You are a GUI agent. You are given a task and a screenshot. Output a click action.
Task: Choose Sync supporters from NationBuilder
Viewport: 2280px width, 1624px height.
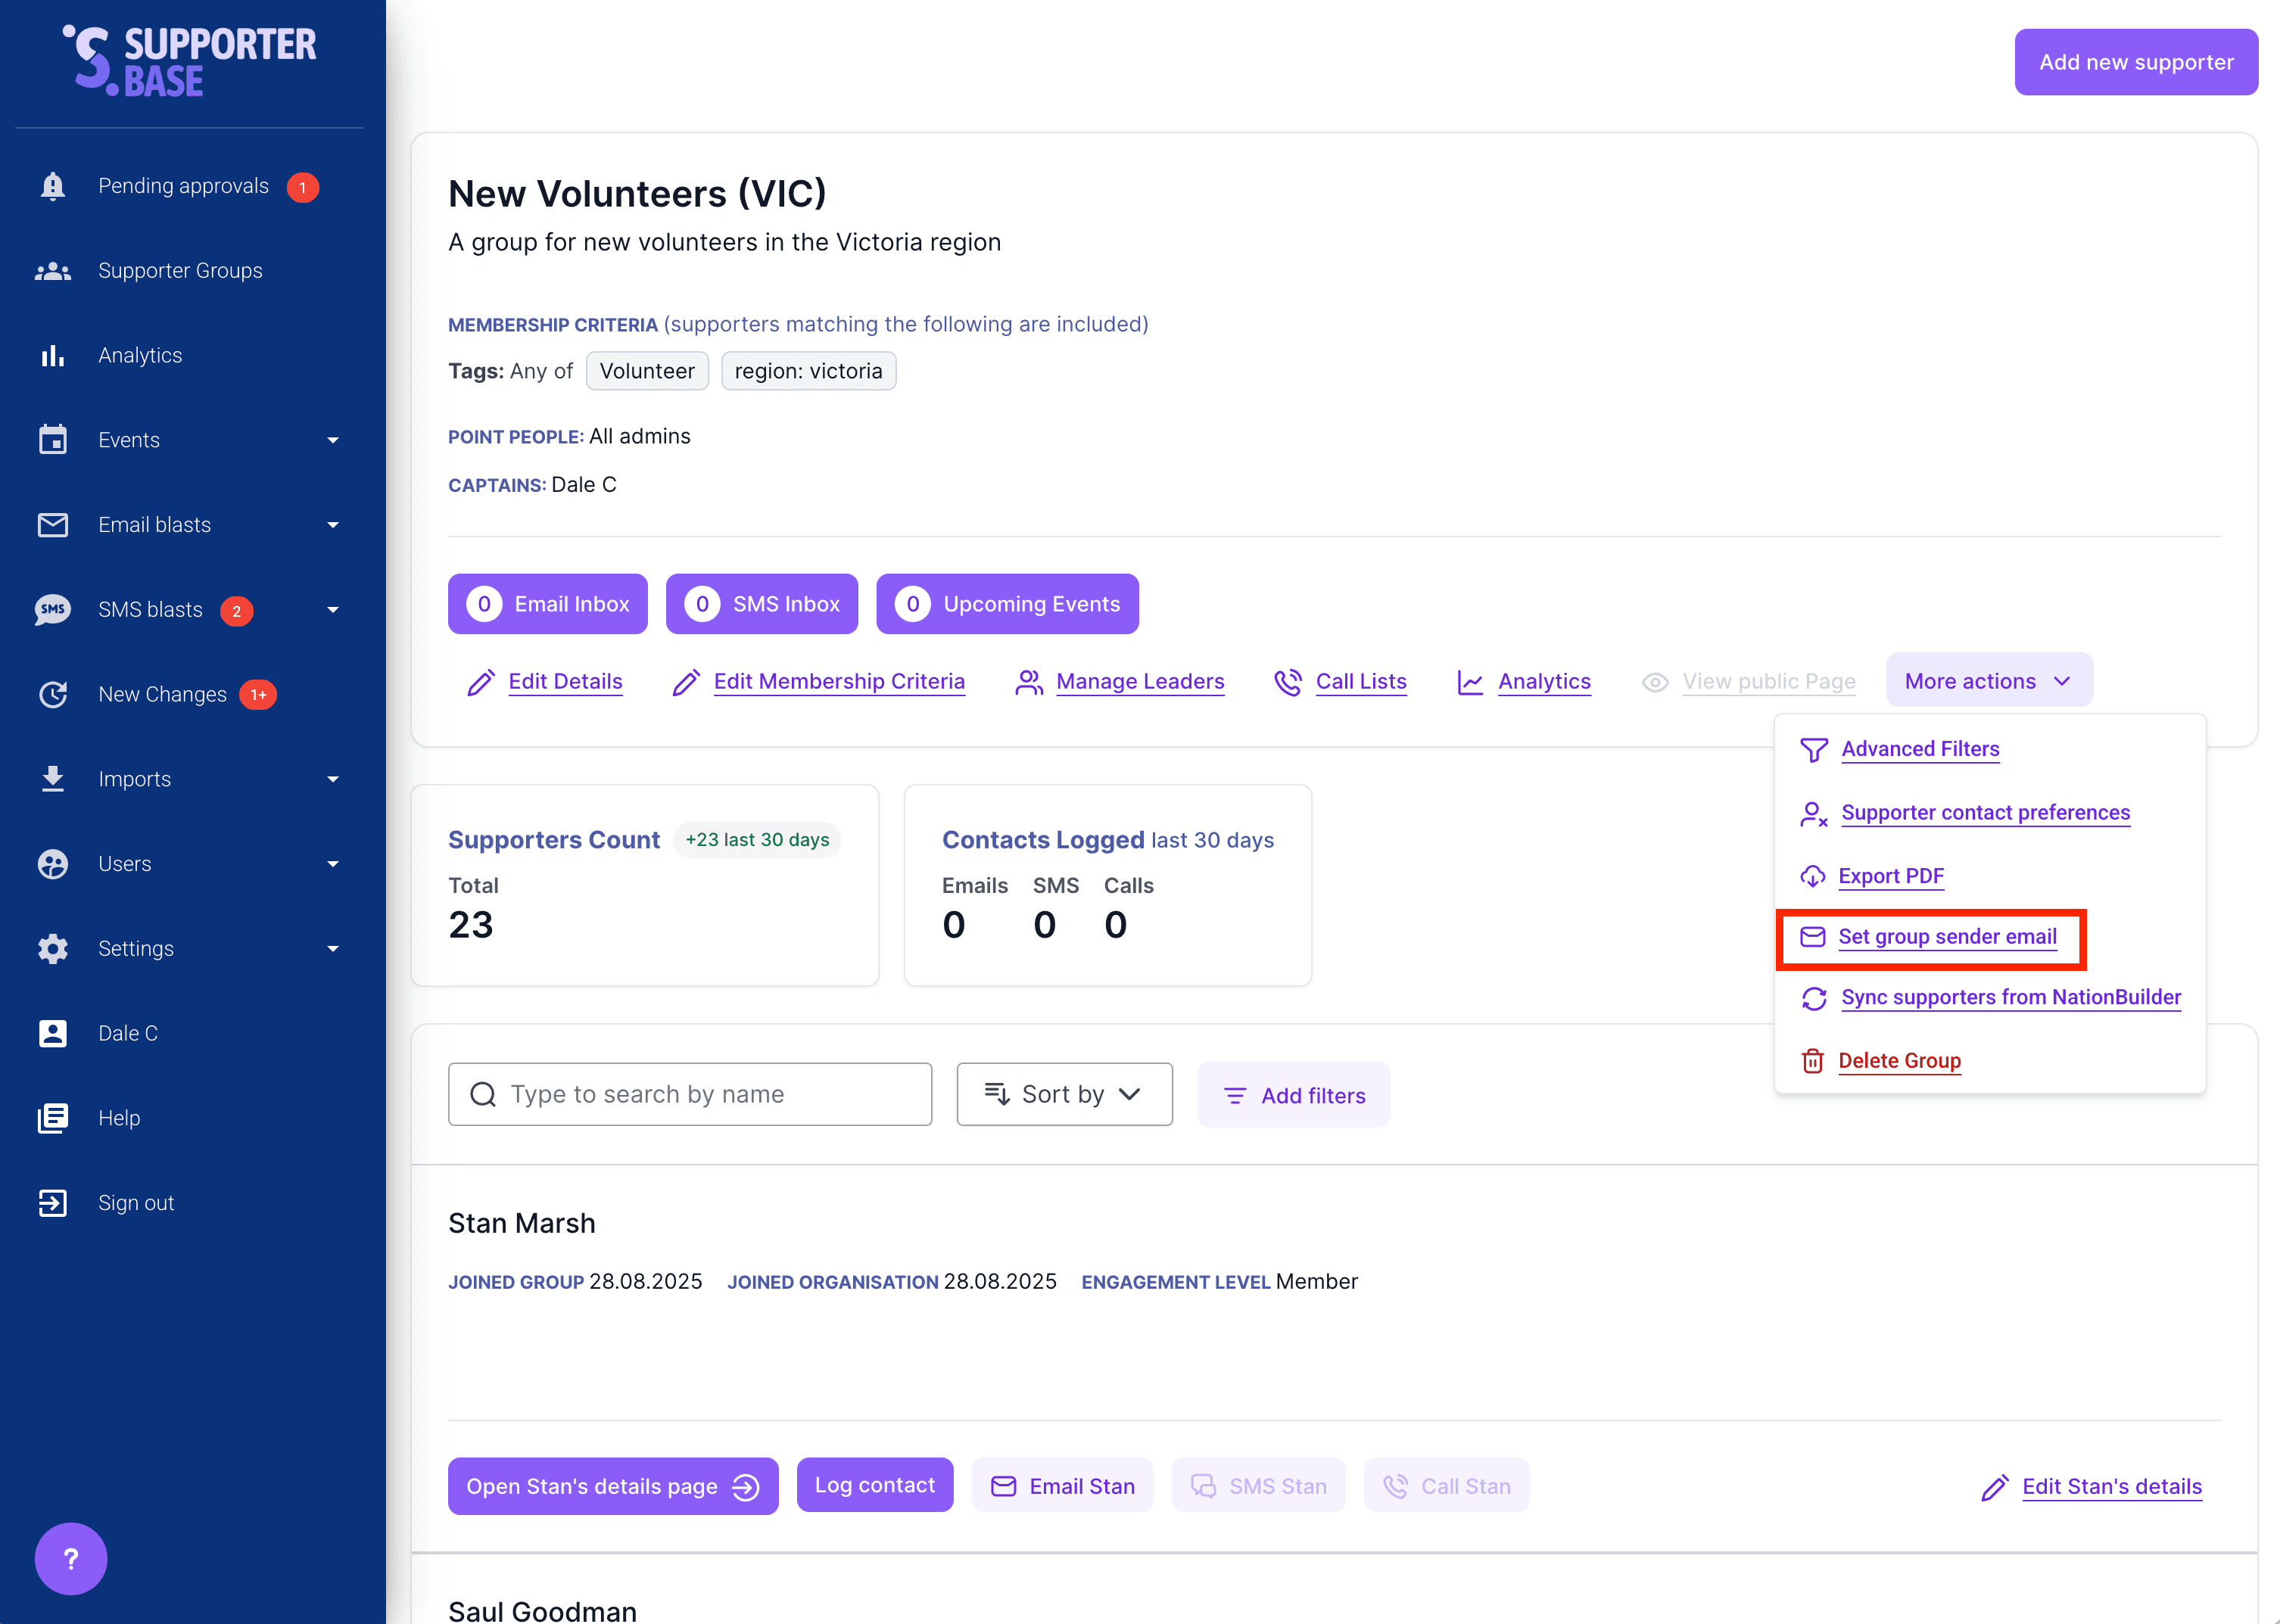click(x=2010, y=998)
